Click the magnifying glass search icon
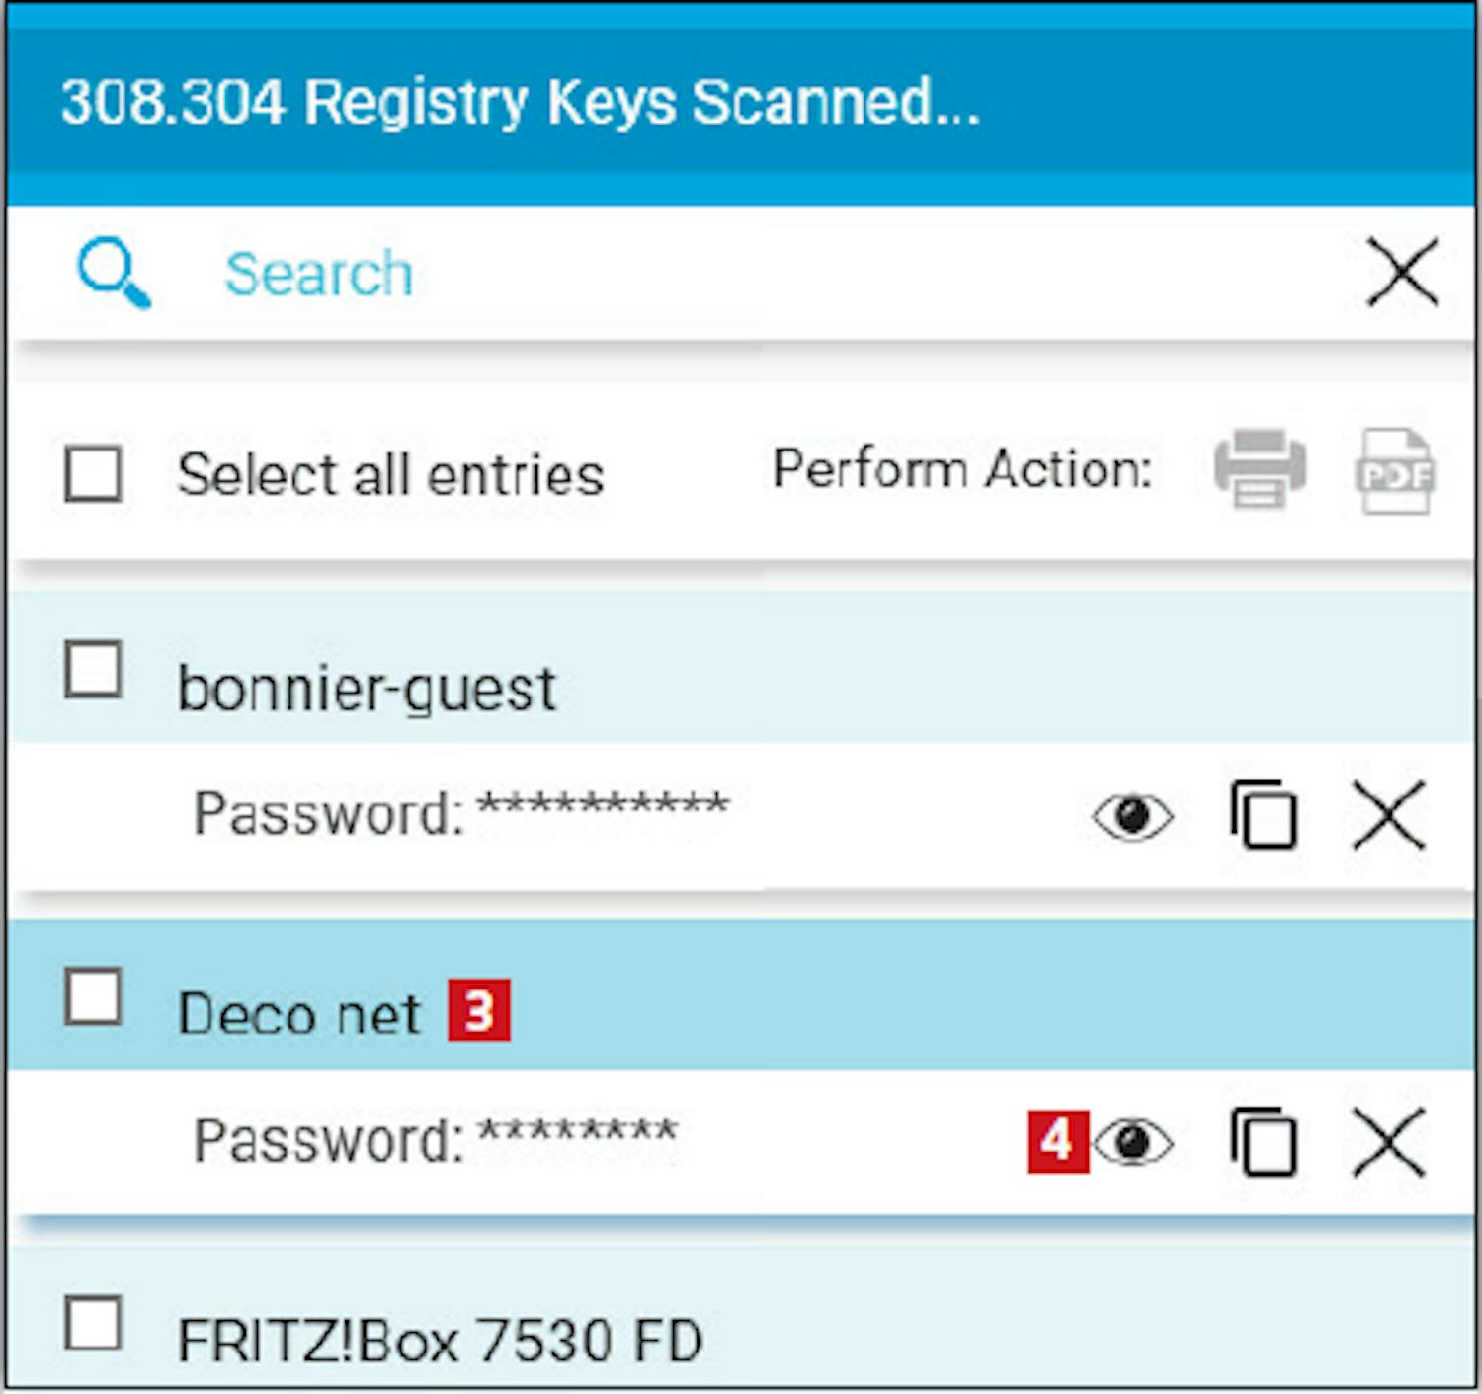Viewport: 1482px width, 1394px height. [115, 272]
